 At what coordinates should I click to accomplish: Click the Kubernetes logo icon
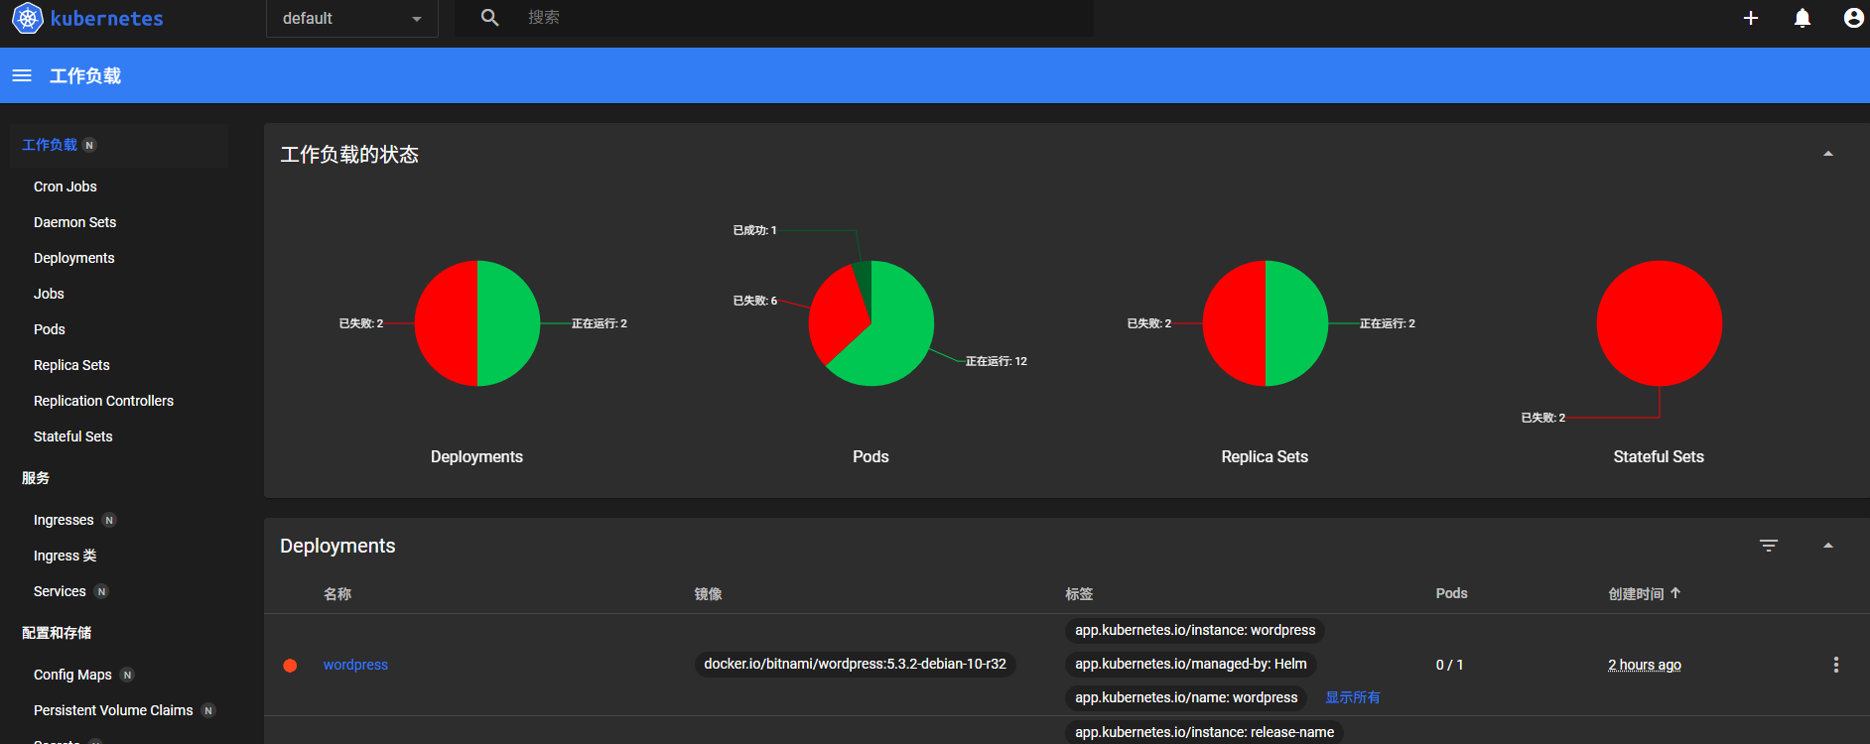(27, 18)
